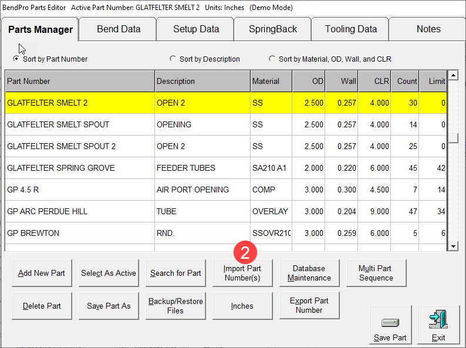
Task: Click the RND. description cell
Action: pos(202,233)
